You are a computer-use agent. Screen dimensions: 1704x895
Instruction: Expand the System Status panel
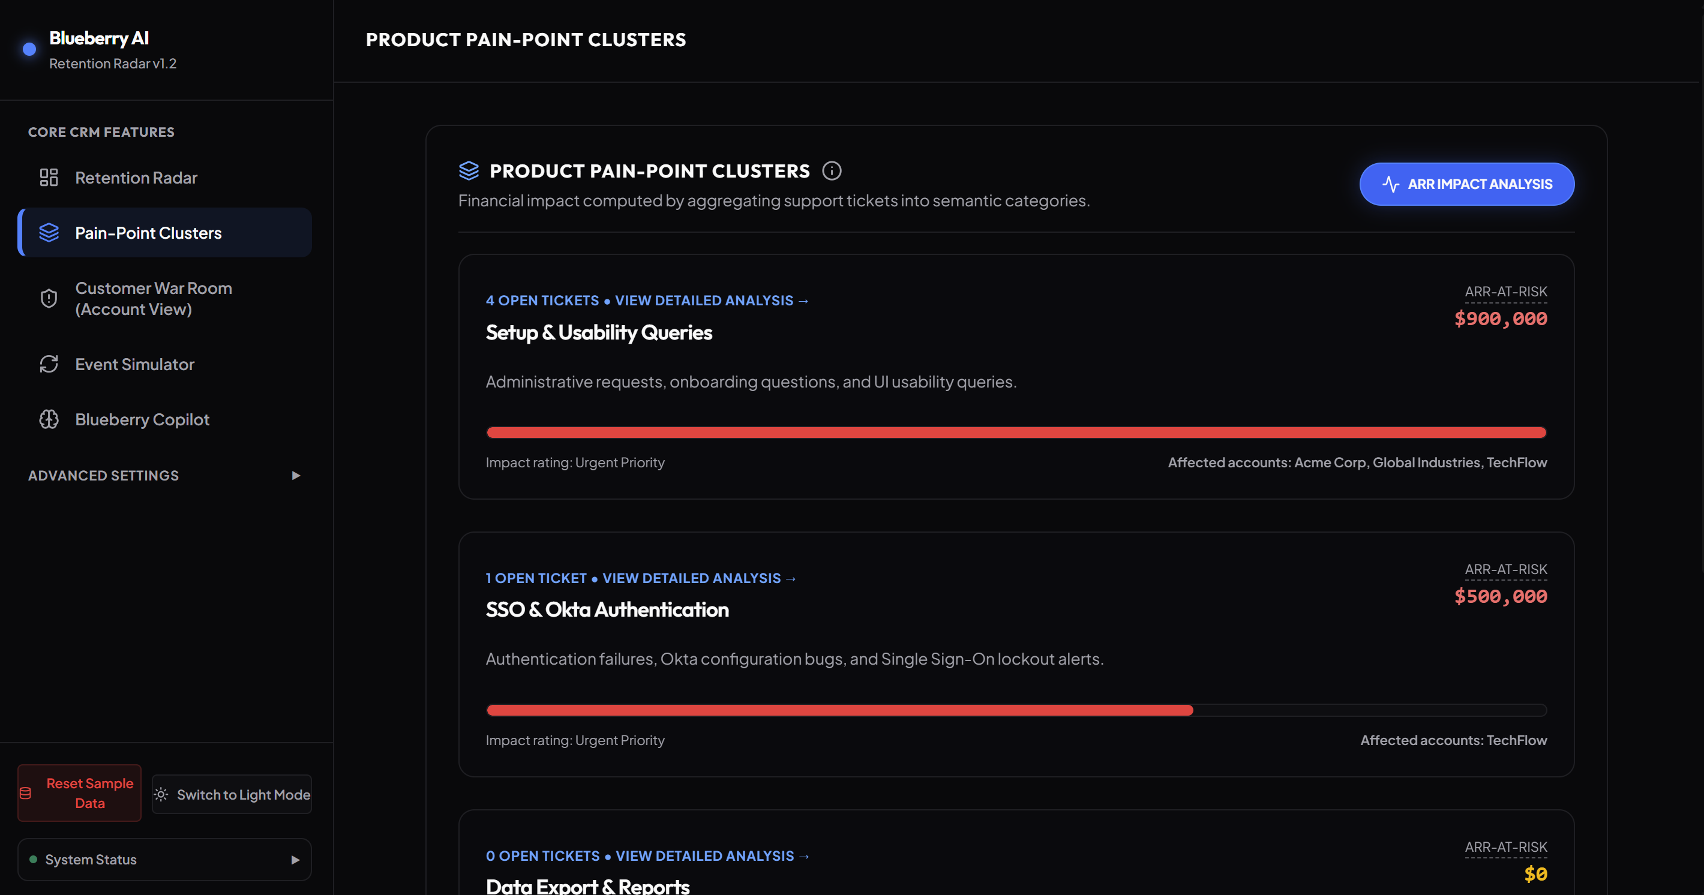pos(164,859)
